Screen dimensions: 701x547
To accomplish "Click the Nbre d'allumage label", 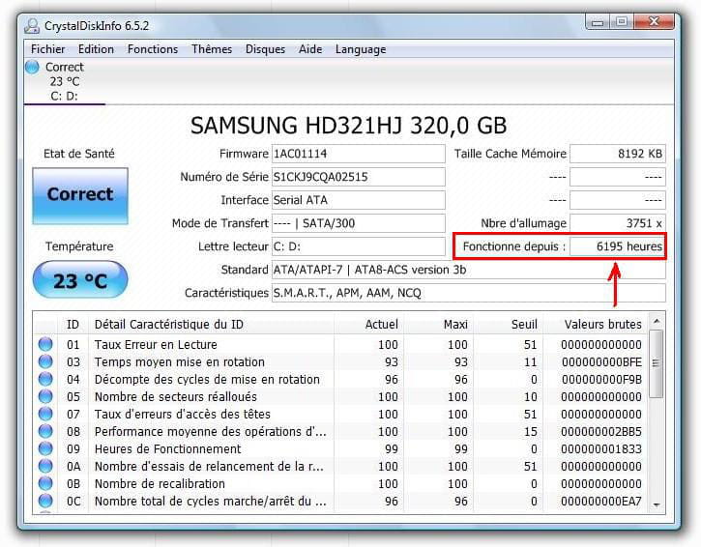I will click(523, 223).
